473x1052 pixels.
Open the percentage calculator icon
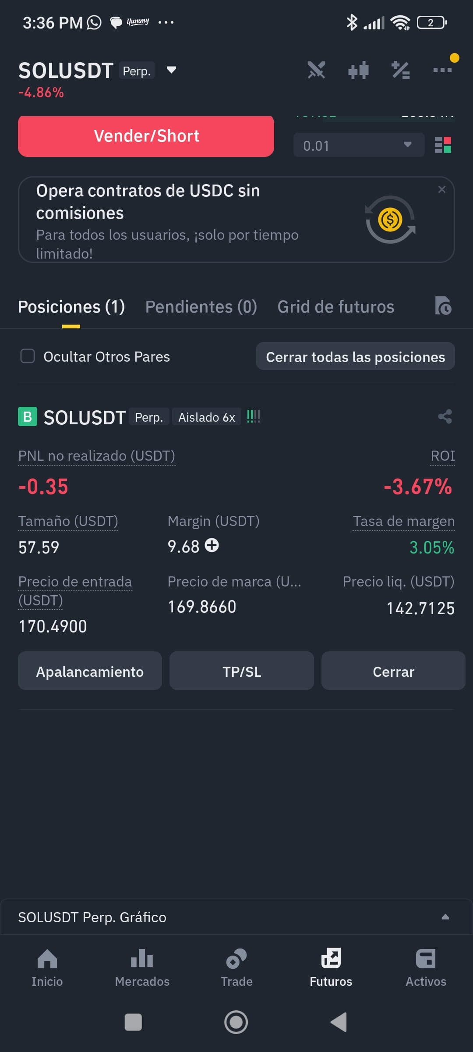400,70
